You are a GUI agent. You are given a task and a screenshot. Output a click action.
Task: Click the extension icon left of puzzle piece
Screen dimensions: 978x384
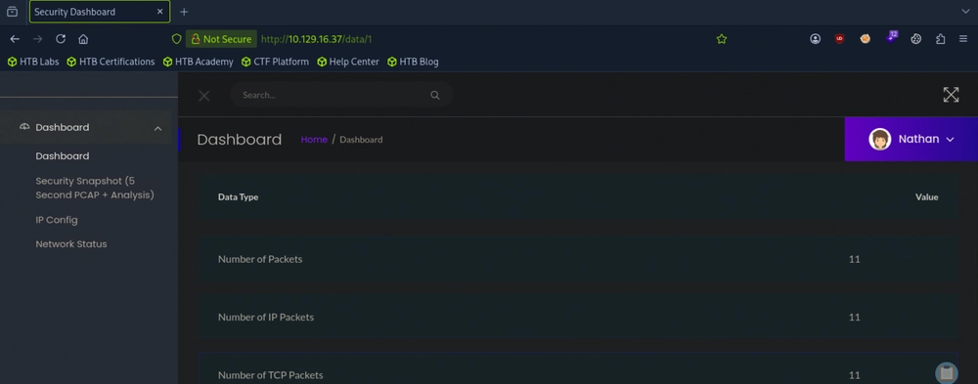coord(915,39)
